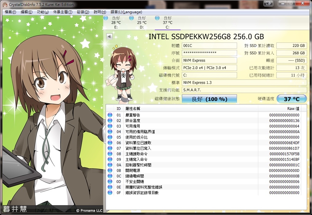The image size is (312, 215).
Task: Click status icon of row 02 綜合溫度
Action: coord(110,120)
